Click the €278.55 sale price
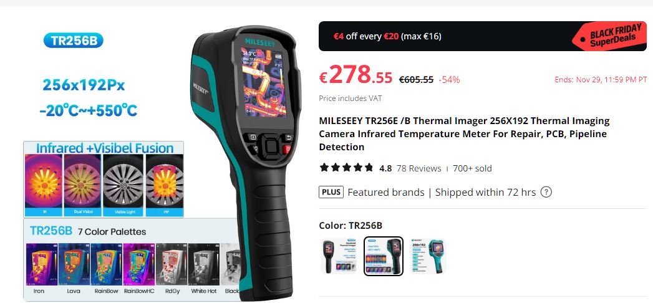Image resolution: width=653 pixels, height=303 pixels. tap(356, 75)
